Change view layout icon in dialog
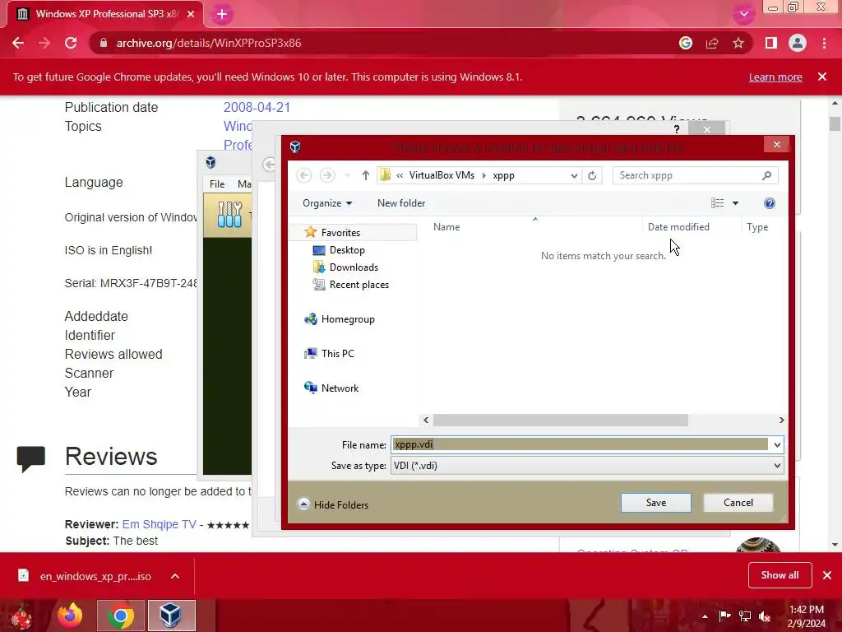Viewport: 842px width, 632px height. 717,203
